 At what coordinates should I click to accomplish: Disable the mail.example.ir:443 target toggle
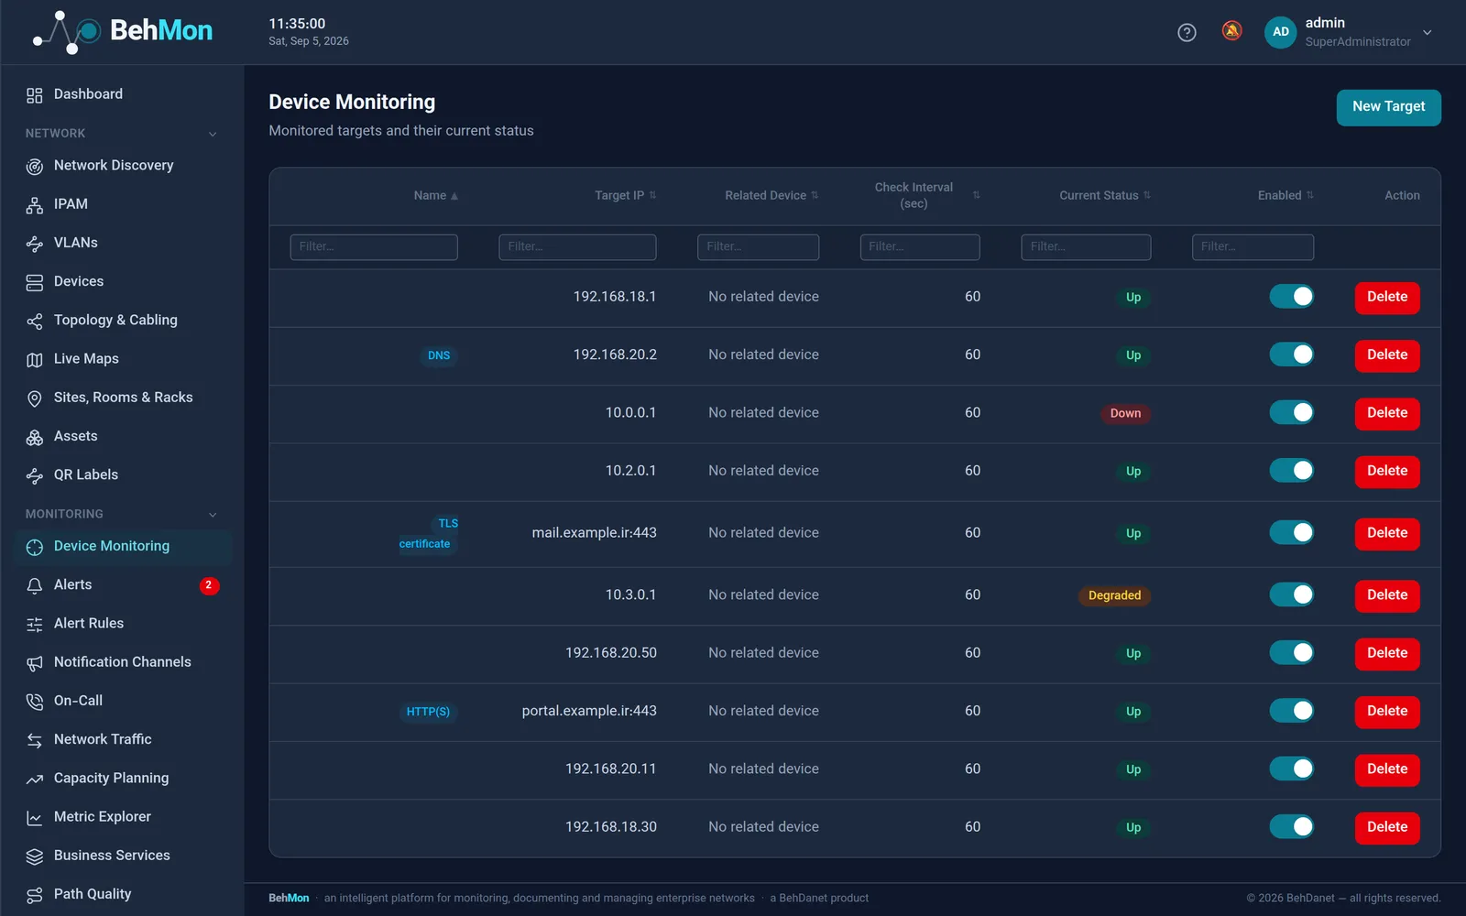tap(1292, 532)
